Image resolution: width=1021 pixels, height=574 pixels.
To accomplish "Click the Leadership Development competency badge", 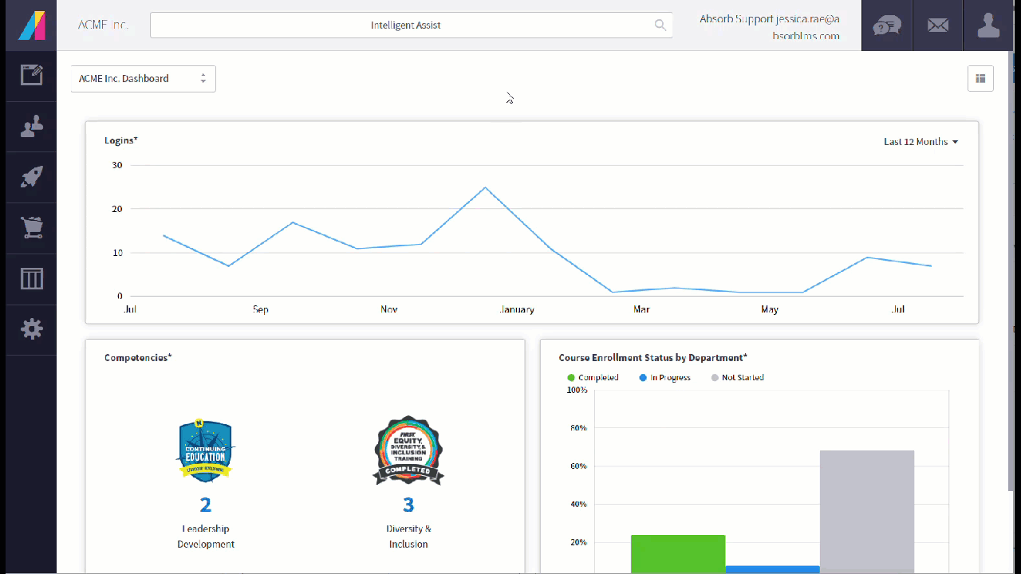I will (206, 450).
